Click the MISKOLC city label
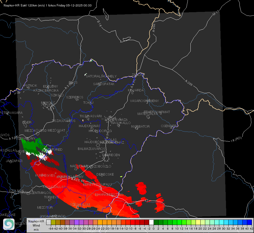 coord(48,103)
